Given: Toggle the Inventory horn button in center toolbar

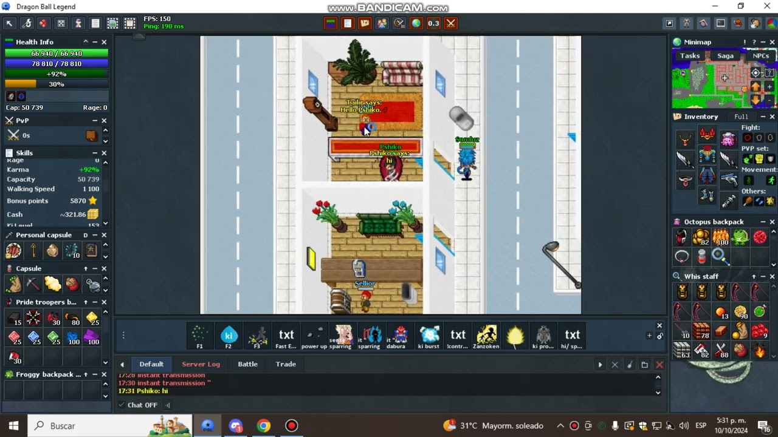Looking at the screenshot, I should [365, 24].
